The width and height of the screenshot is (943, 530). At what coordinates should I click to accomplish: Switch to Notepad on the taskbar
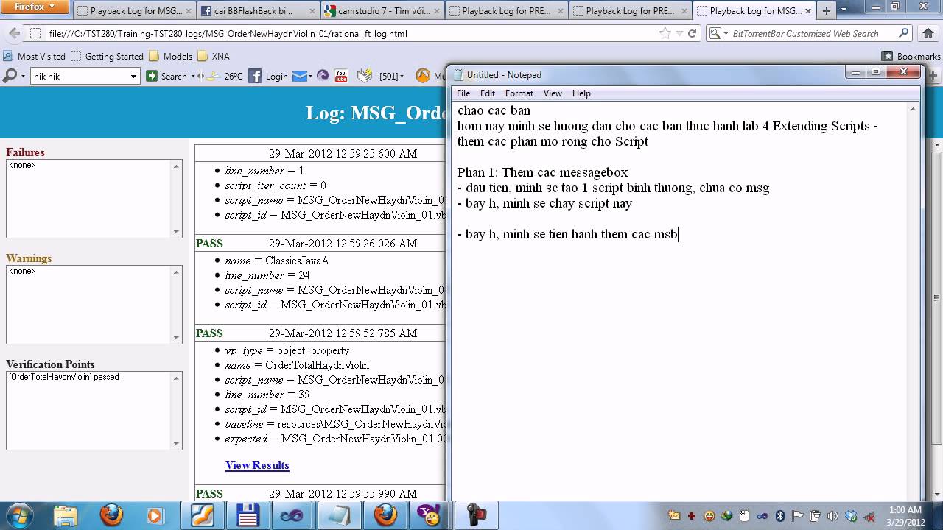tap(338, 515)
